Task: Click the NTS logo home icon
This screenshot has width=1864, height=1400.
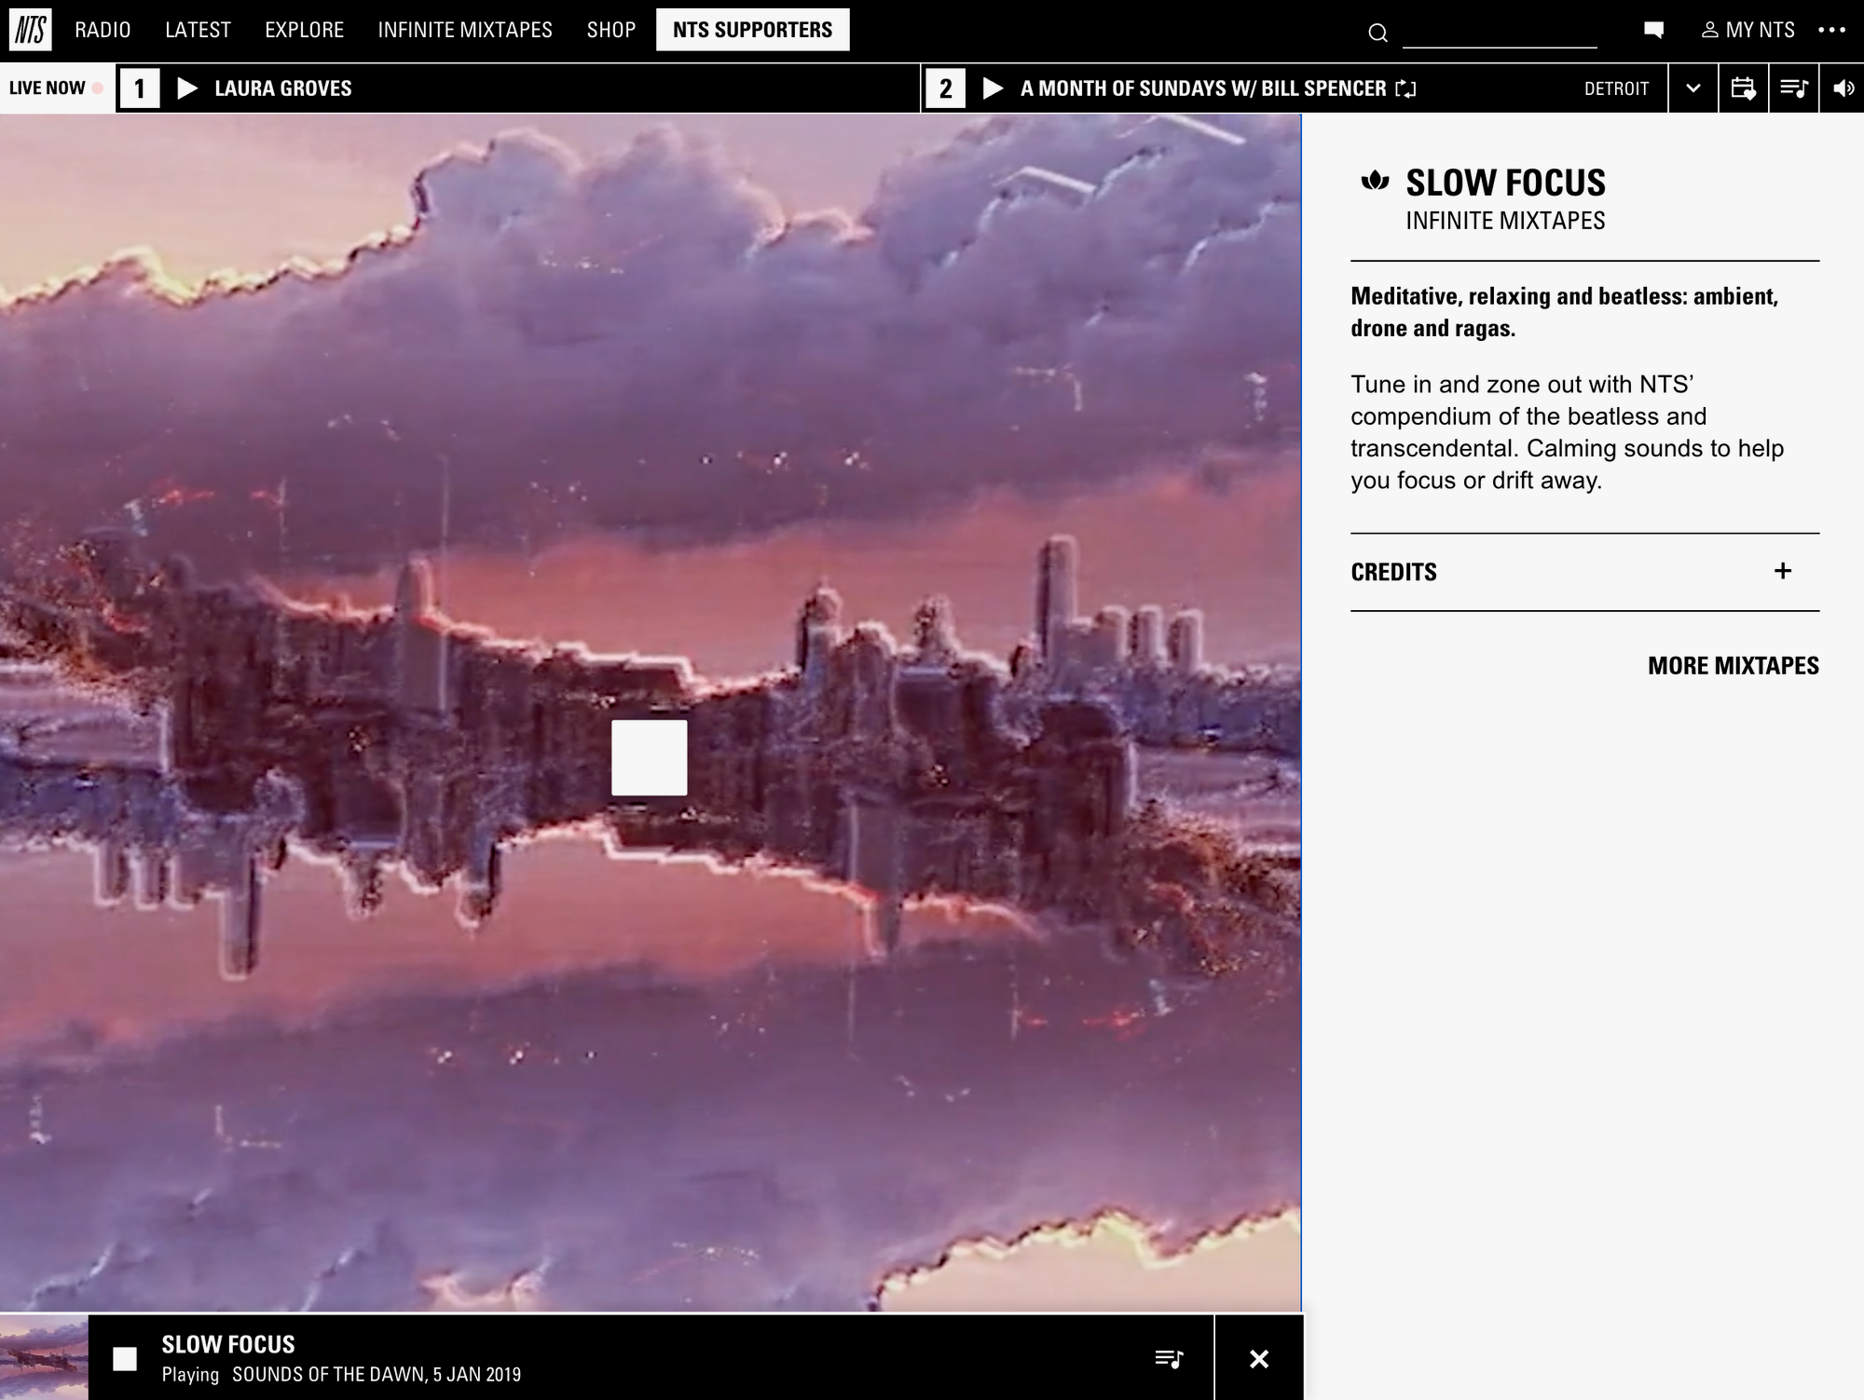Action: pos(30,30)
